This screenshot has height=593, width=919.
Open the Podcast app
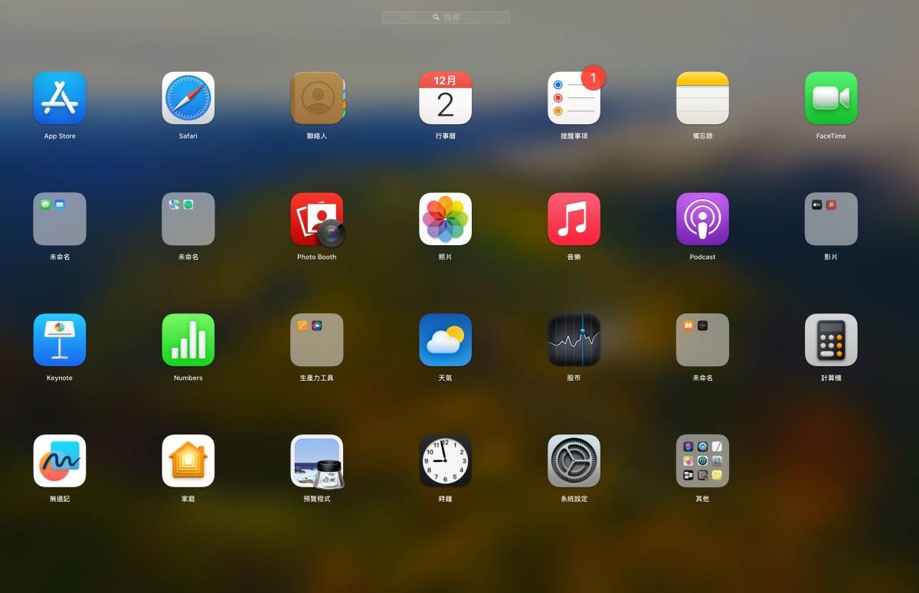(702, 219)
